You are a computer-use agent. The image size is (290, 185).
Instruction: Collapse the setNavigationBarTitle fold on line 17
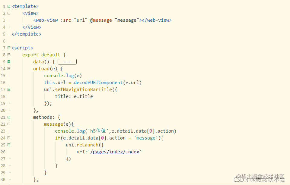(8, 89)
